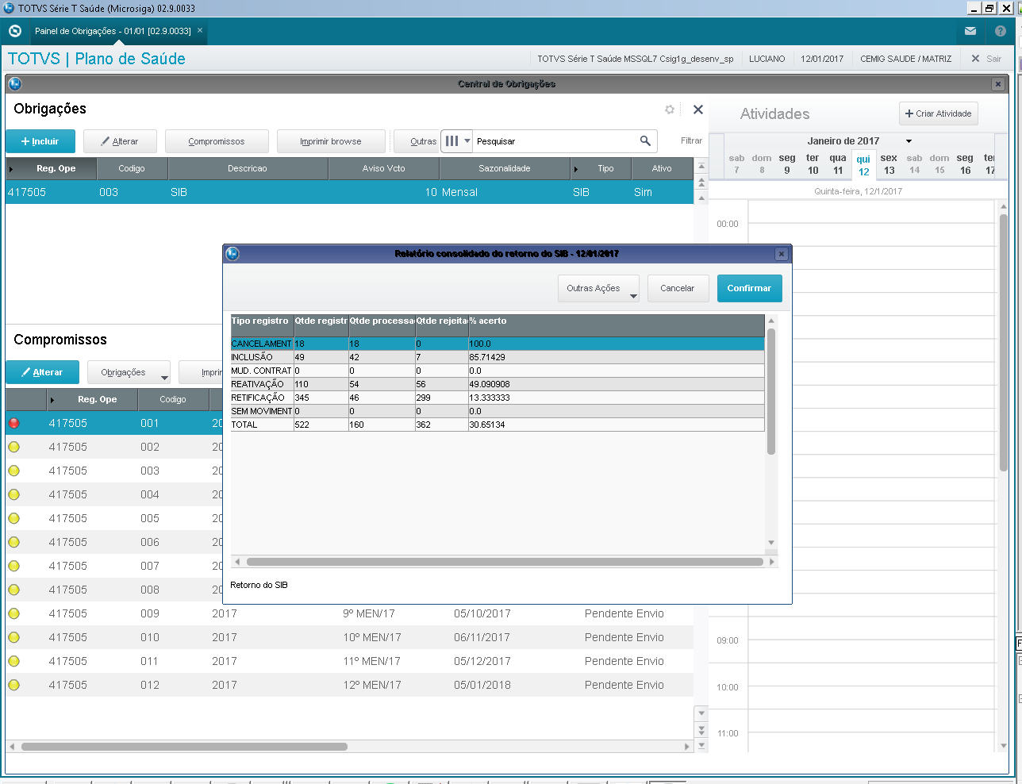Click the SIB report dialog title icon

tap(232, 254)
